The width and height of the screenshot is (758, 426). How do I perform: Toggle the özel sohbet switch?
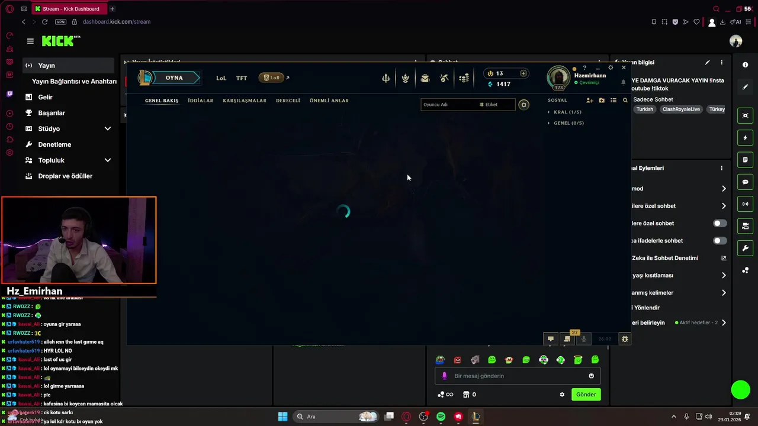720,223
